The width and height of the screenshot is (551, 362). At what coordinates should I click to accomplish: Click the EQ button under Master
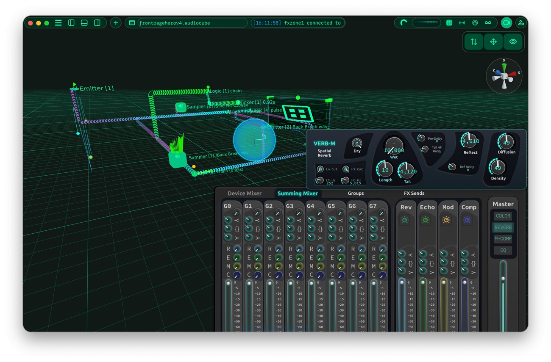click(x=503, y=250)
